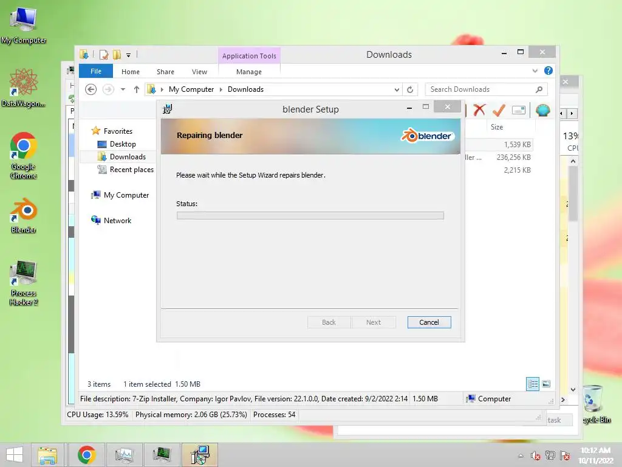
Task: Open Google Chrome desktop shortcut
Action: 24,155
